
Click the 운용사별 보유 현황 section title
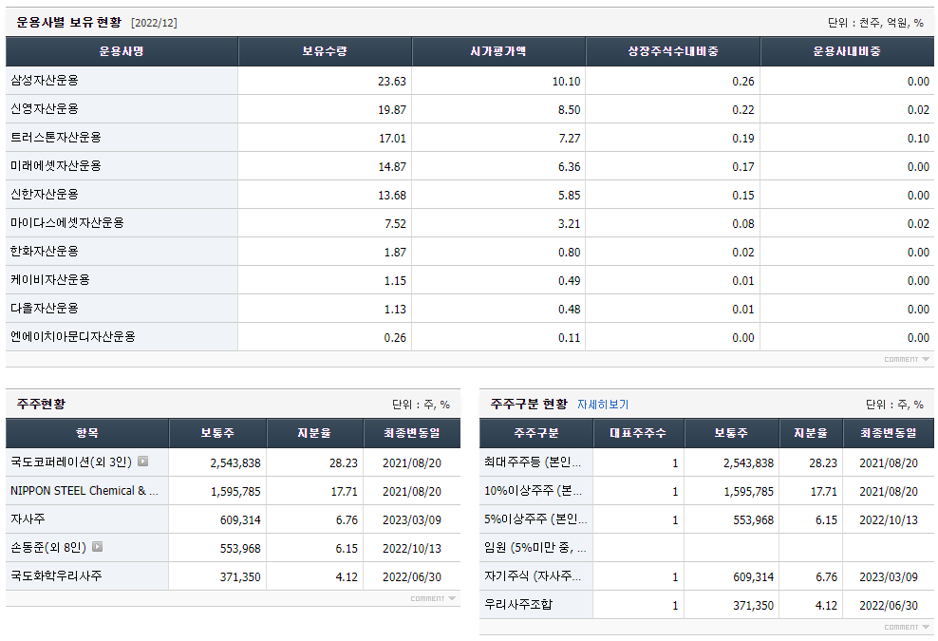click(68, 22)
